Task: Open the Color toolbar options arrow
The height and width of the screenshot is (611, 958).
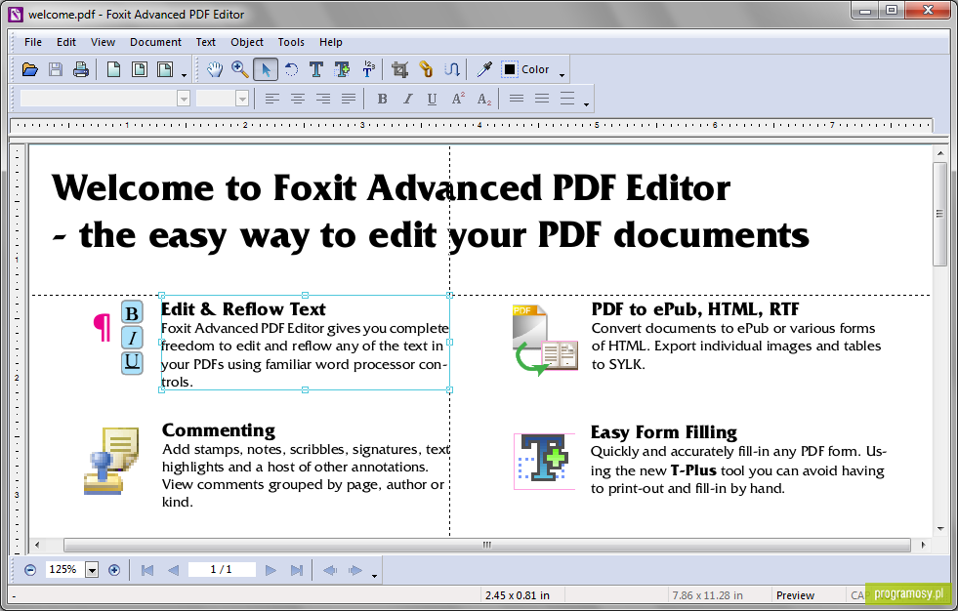Action: pyautogui.click(x=562, y=76)
